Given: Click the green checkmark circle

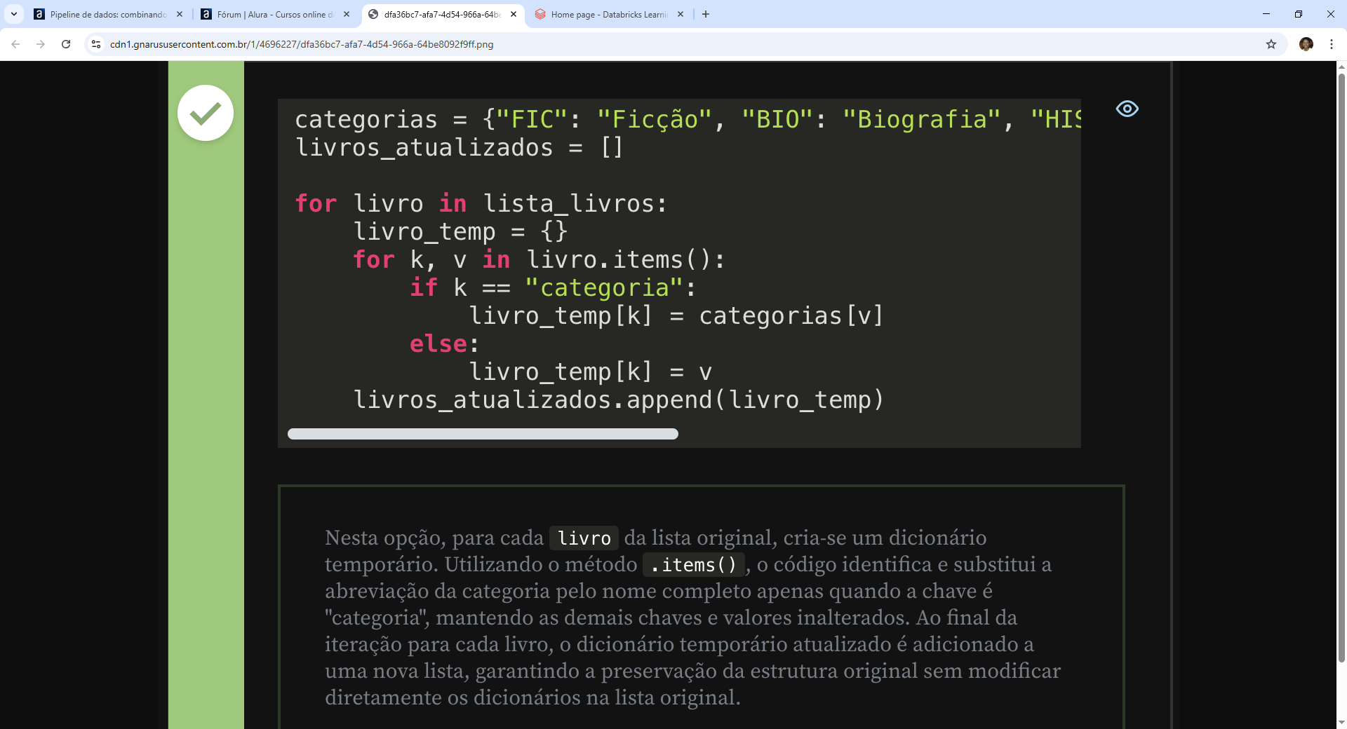Looking at the screenshot, I should coord(206,113).
